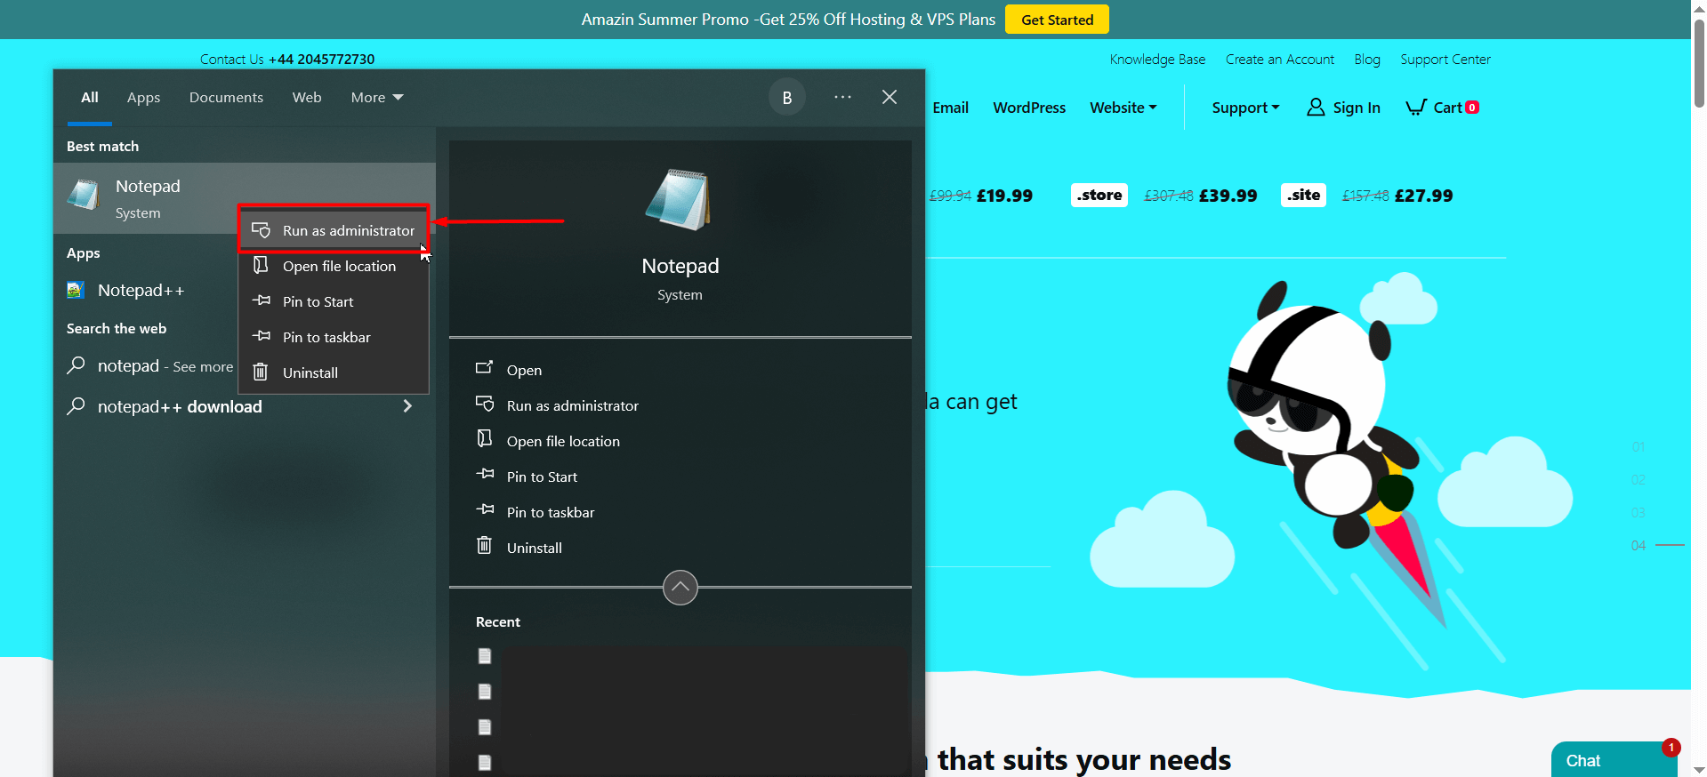The height and width of the screenshot is (777, 1707).
Task: Click the Pin to Start icon in the preview pane
Action: [485, 474]
